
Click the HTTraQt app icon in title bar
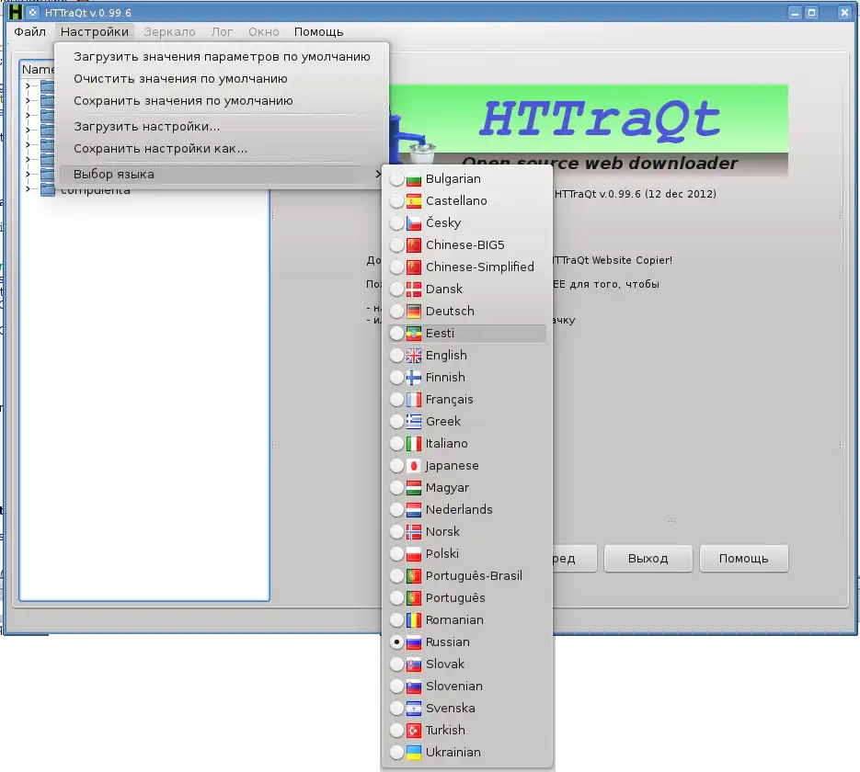click(16, 12)
